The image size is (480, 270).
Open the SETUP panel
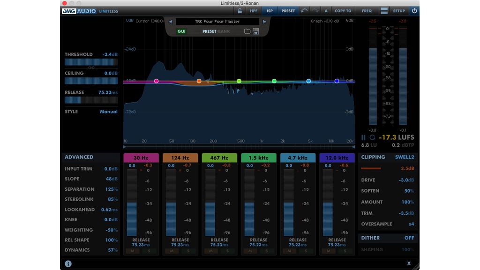click(398, 10)
